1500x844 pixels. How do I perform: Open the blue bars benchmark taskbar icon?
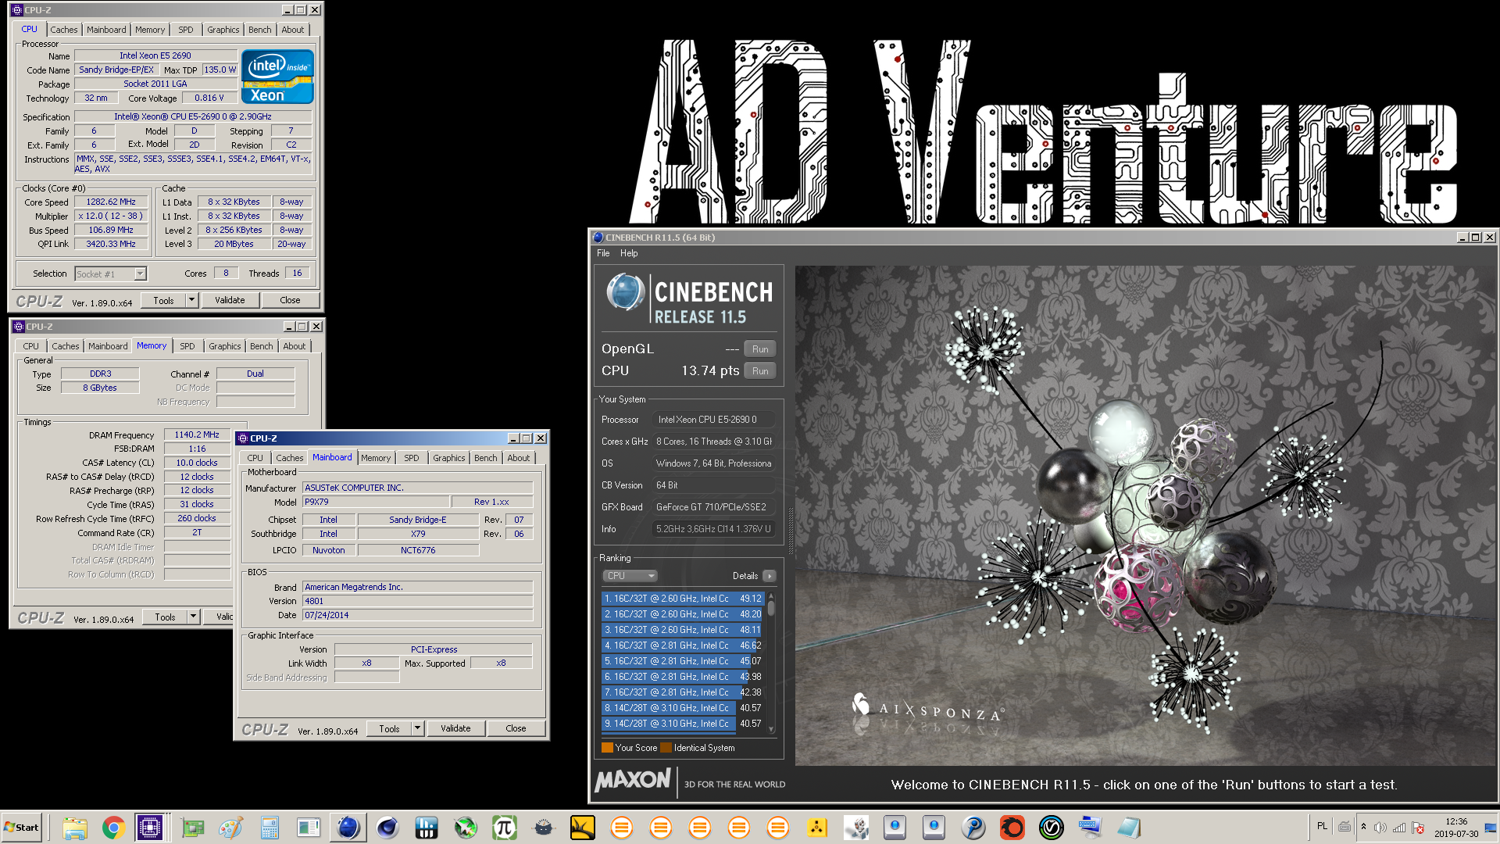427,828
